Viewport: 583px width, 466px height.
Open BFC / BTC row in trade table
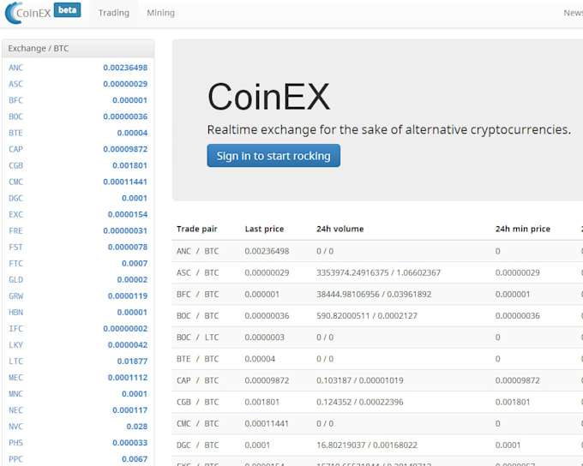[377, 295]
